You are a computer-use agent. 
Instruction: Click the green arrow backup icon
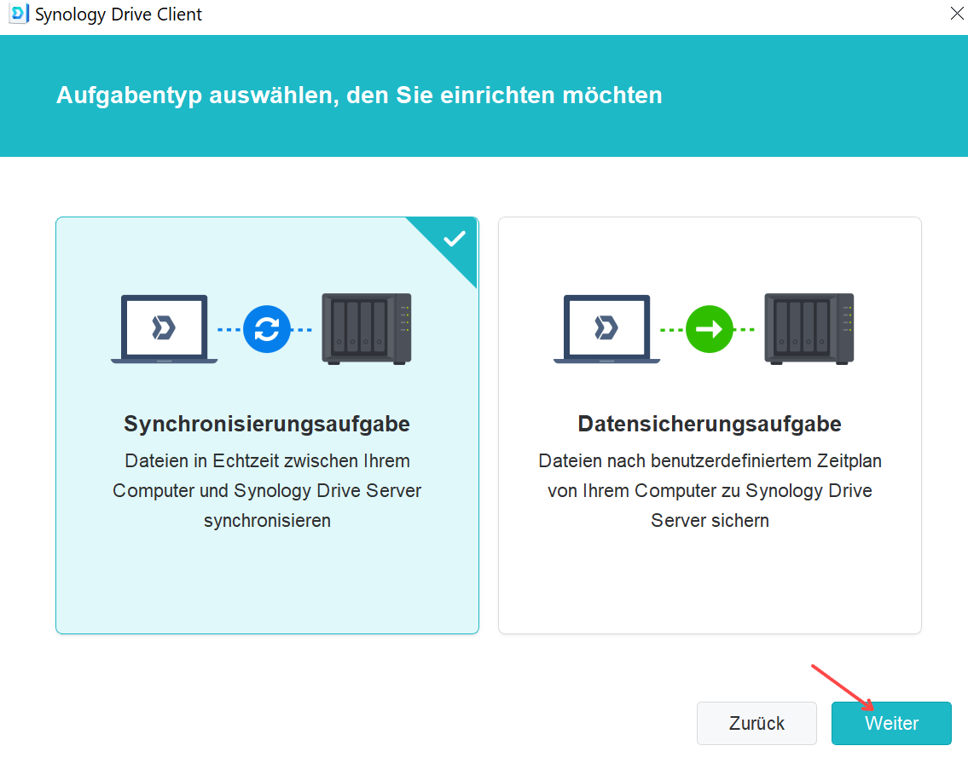click(710, 329)
